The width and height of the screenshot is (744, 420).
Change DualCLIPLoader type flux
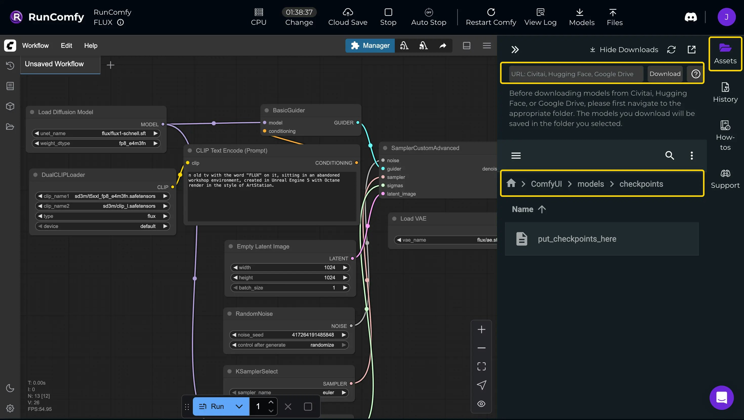click(x=102, y=216)
